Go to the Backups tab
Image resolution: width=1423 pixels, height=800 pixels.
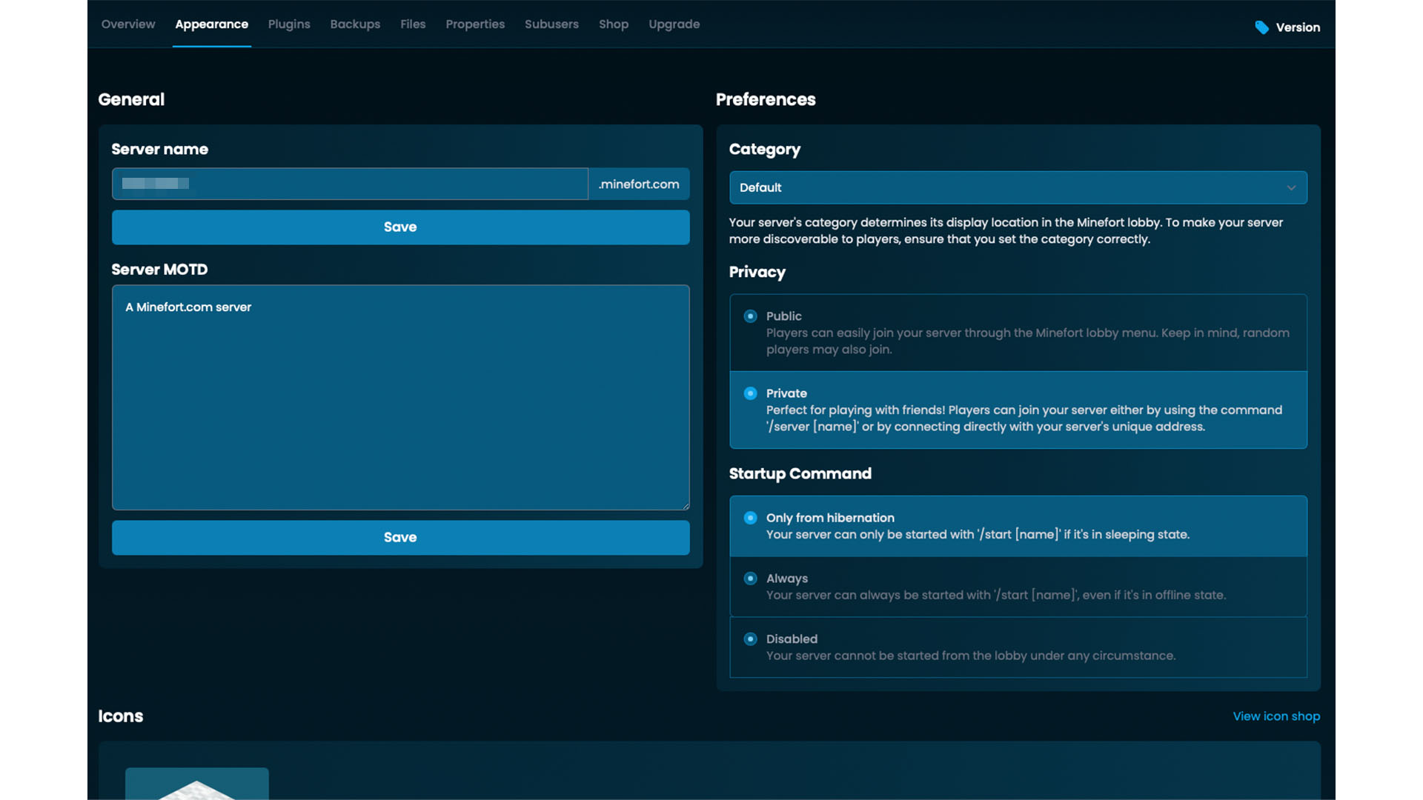click(355, 24)
